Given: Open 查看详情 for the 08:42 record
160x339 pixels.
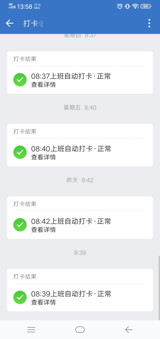Looking at the screenshot, I should (43, 230).
